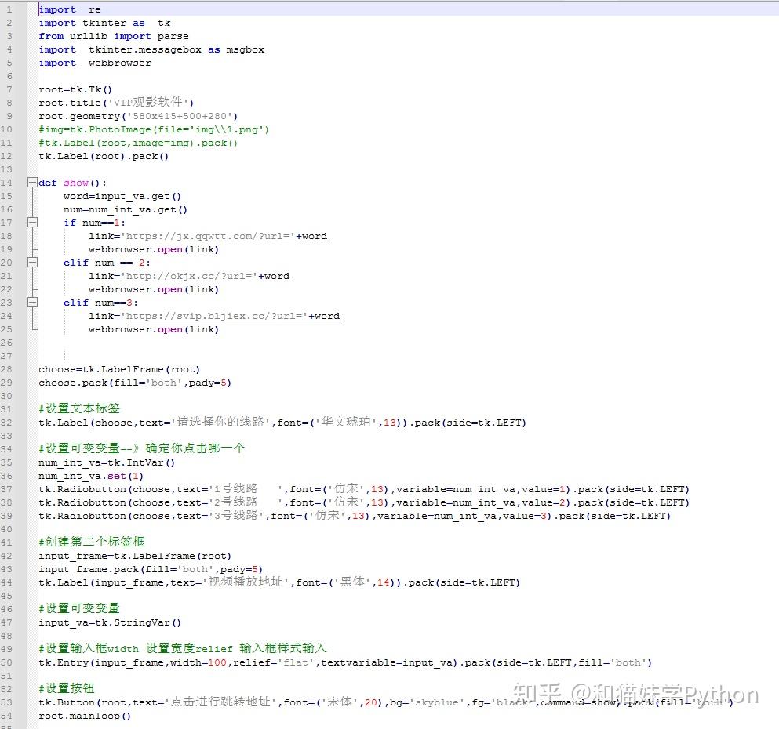Viewport: 779px width, 729px height.
Task: Collapse the show function fold marker
Action: pyautogui.click(x=32, y=182)
